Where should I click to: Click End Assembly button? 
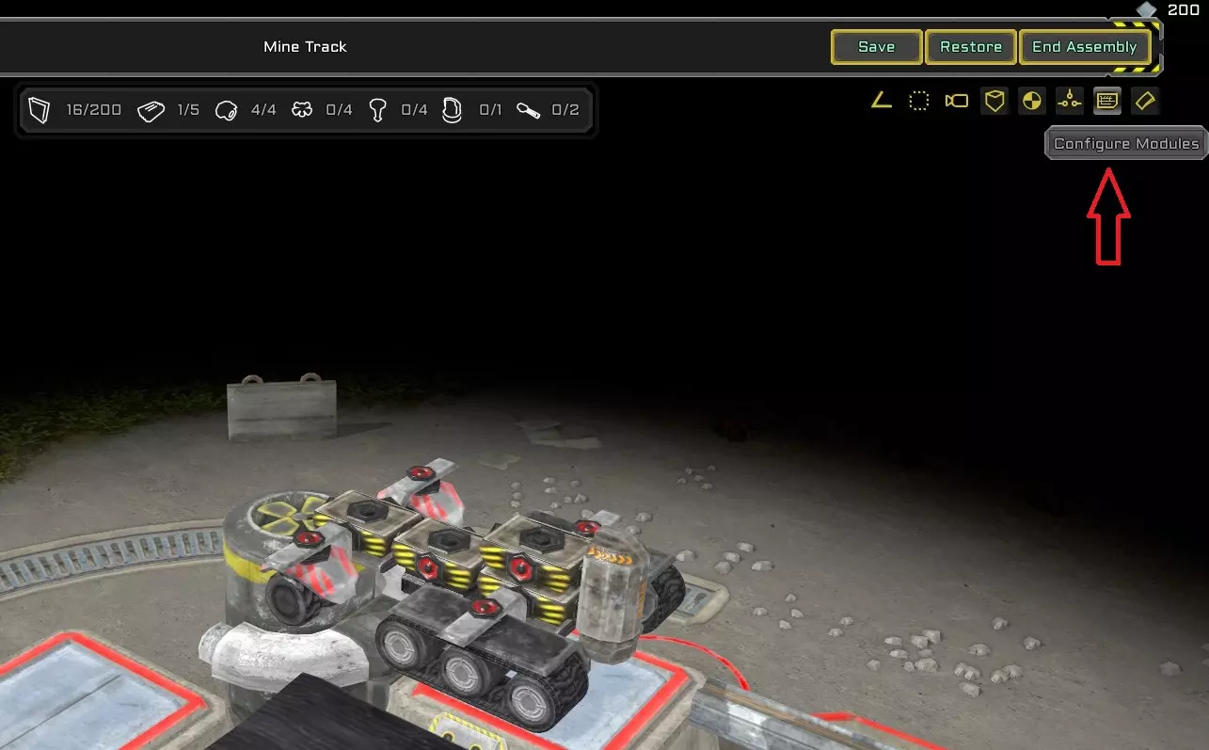tap(1084, 47)
